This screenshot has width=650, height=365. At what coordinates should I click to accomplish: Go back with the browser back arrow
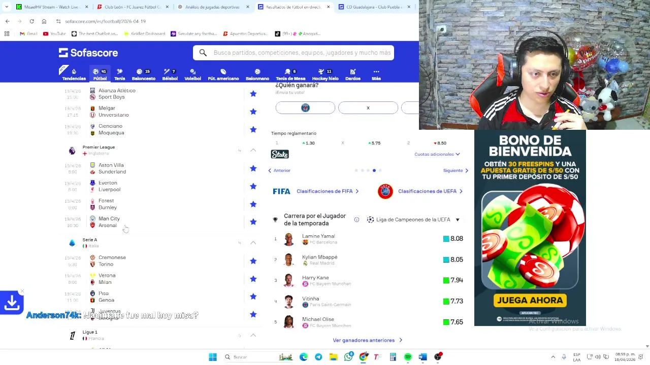(x=7, y=21)
